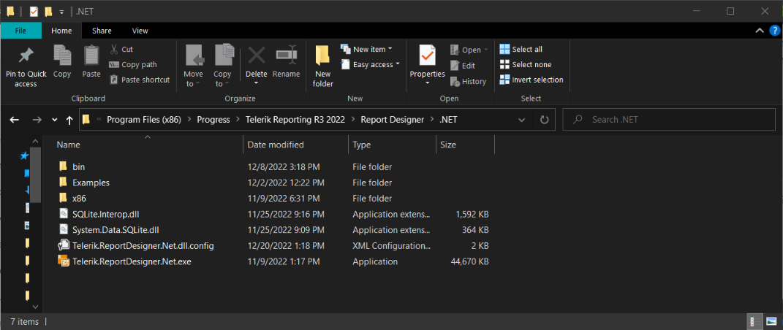Click the Edit ribbon button
The height and width of the screenshot is (330, 783).
pyautogui.click(x=462, y=65)
